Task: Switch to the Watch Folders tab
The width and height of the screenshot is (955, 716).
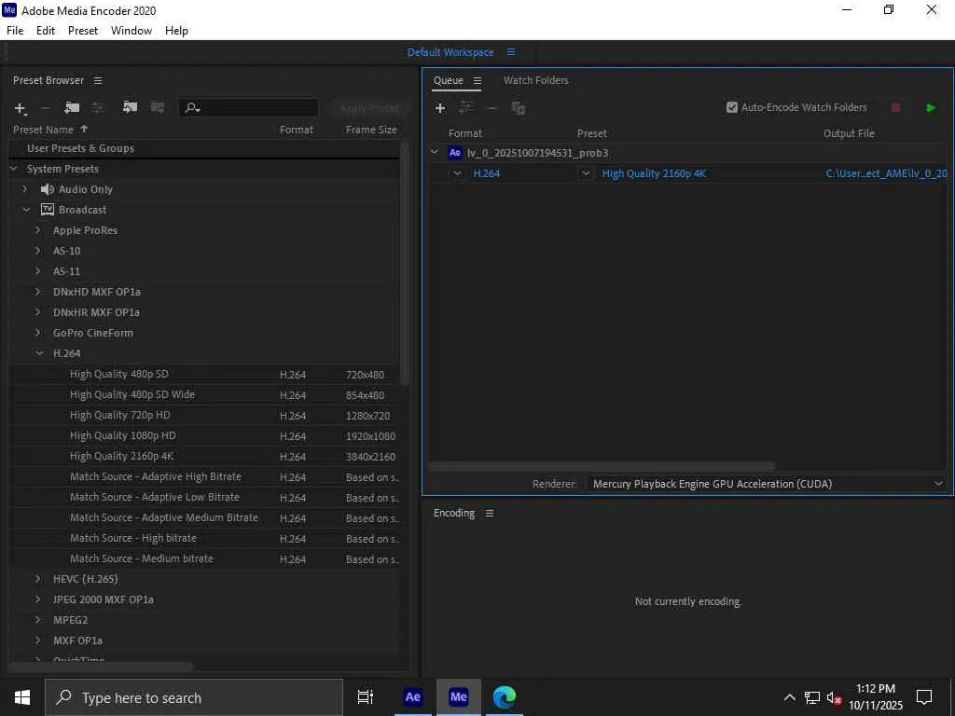Action: point(536,80)
